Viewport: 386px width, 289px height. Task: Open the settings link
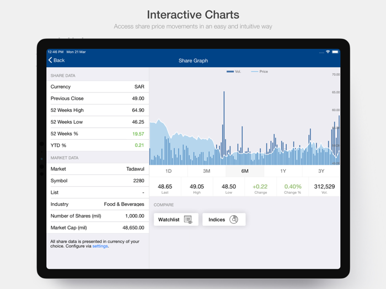pyautogui.click(x=100, y=246)
